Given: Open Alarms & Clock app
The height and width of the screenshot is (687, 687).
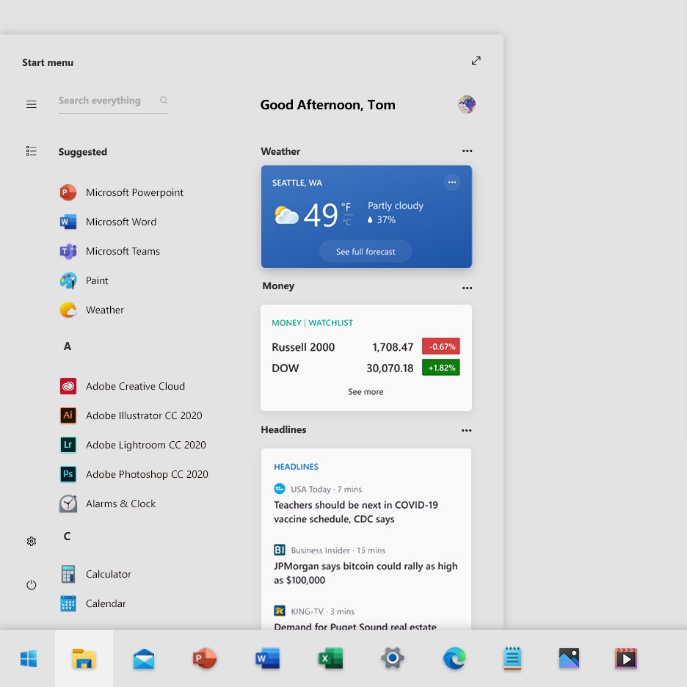Looking at the screenshot, I should point(107,504).
